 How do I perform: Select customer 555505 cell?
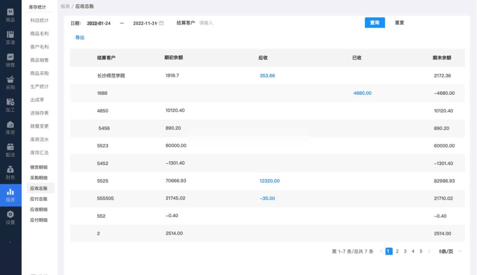tap(105, 198)
